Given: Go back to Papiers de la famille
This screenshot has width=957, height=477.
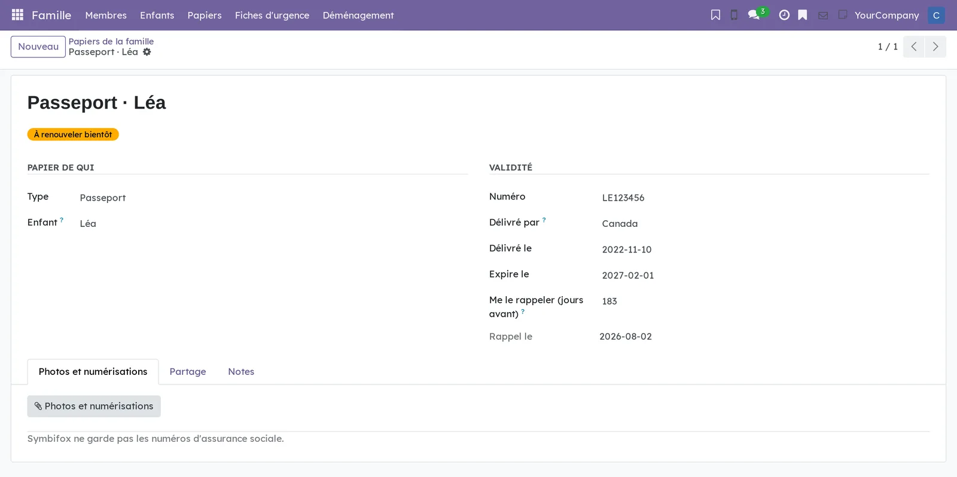Looking at the screenshot, I should click(111, 41).
